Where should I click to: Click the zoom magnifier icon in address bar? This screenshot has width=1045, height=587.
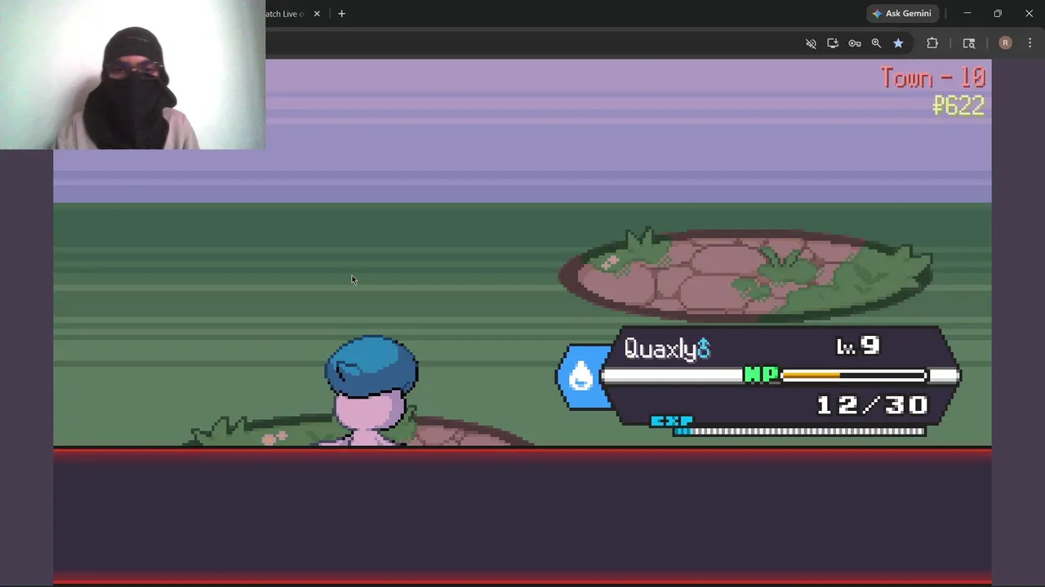pyautogui.click(x=876, y=43)
